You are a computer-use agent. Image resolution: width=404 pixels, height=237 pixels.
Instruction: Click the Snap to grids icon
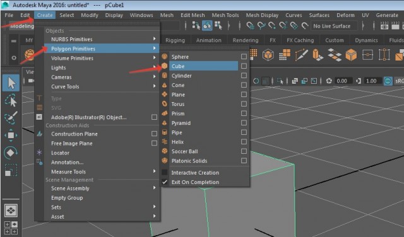[x=250, y=26]
